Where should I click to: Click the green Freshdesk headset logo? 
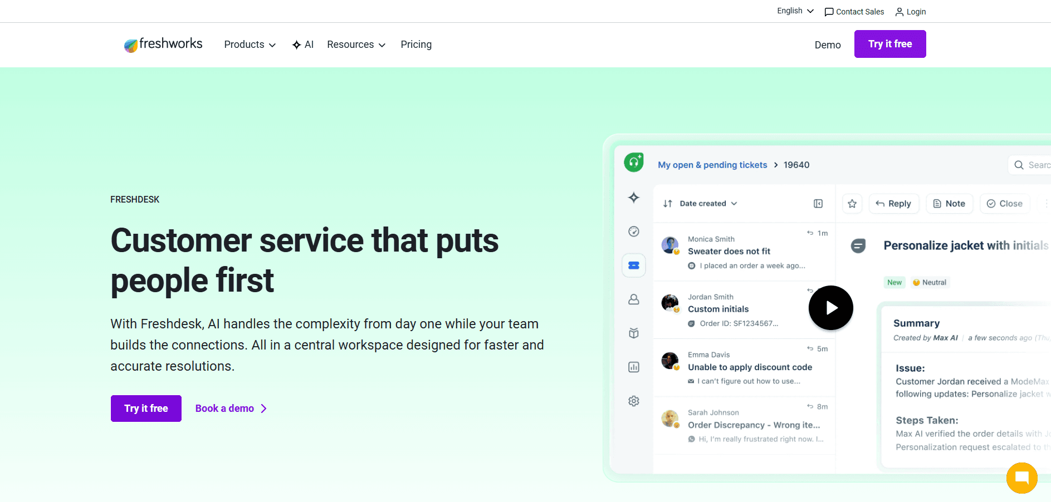coord(633,162)
